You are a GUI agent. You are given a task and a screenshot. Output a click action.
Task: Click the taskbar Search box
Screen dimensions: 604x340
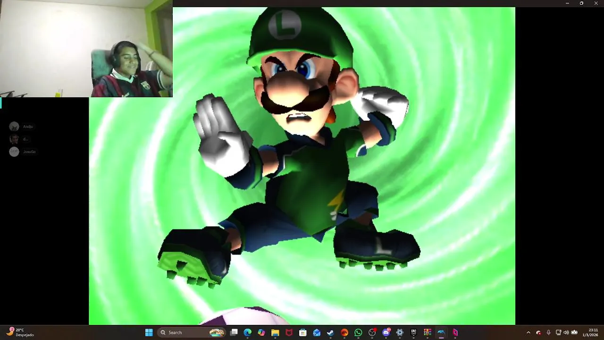coord(192,332)
